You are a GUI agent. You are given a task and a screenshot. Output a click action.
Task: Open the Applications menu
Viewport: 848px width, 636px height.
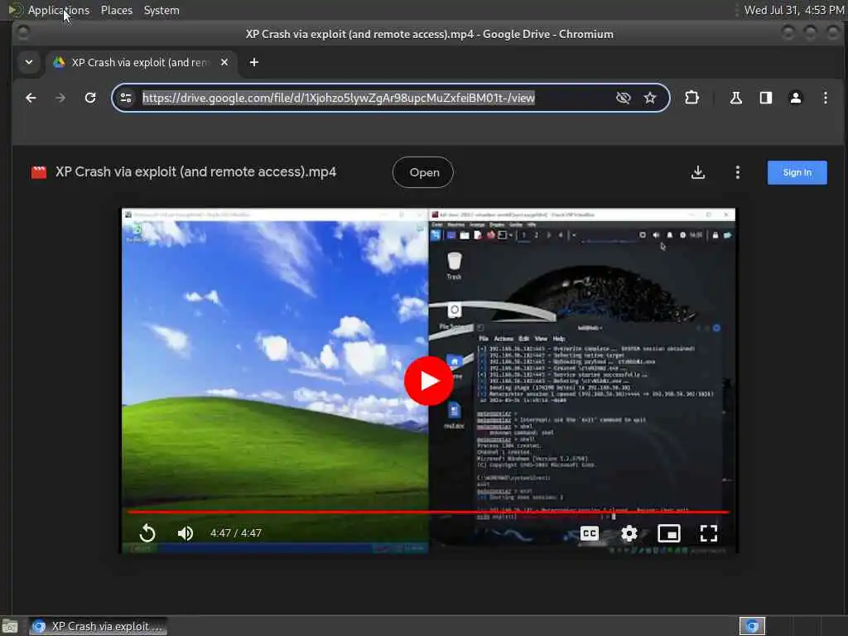pyautogui.click(x=59, y=10)
